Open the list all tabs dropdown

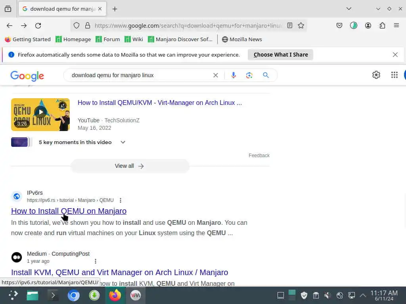[349, 9]
